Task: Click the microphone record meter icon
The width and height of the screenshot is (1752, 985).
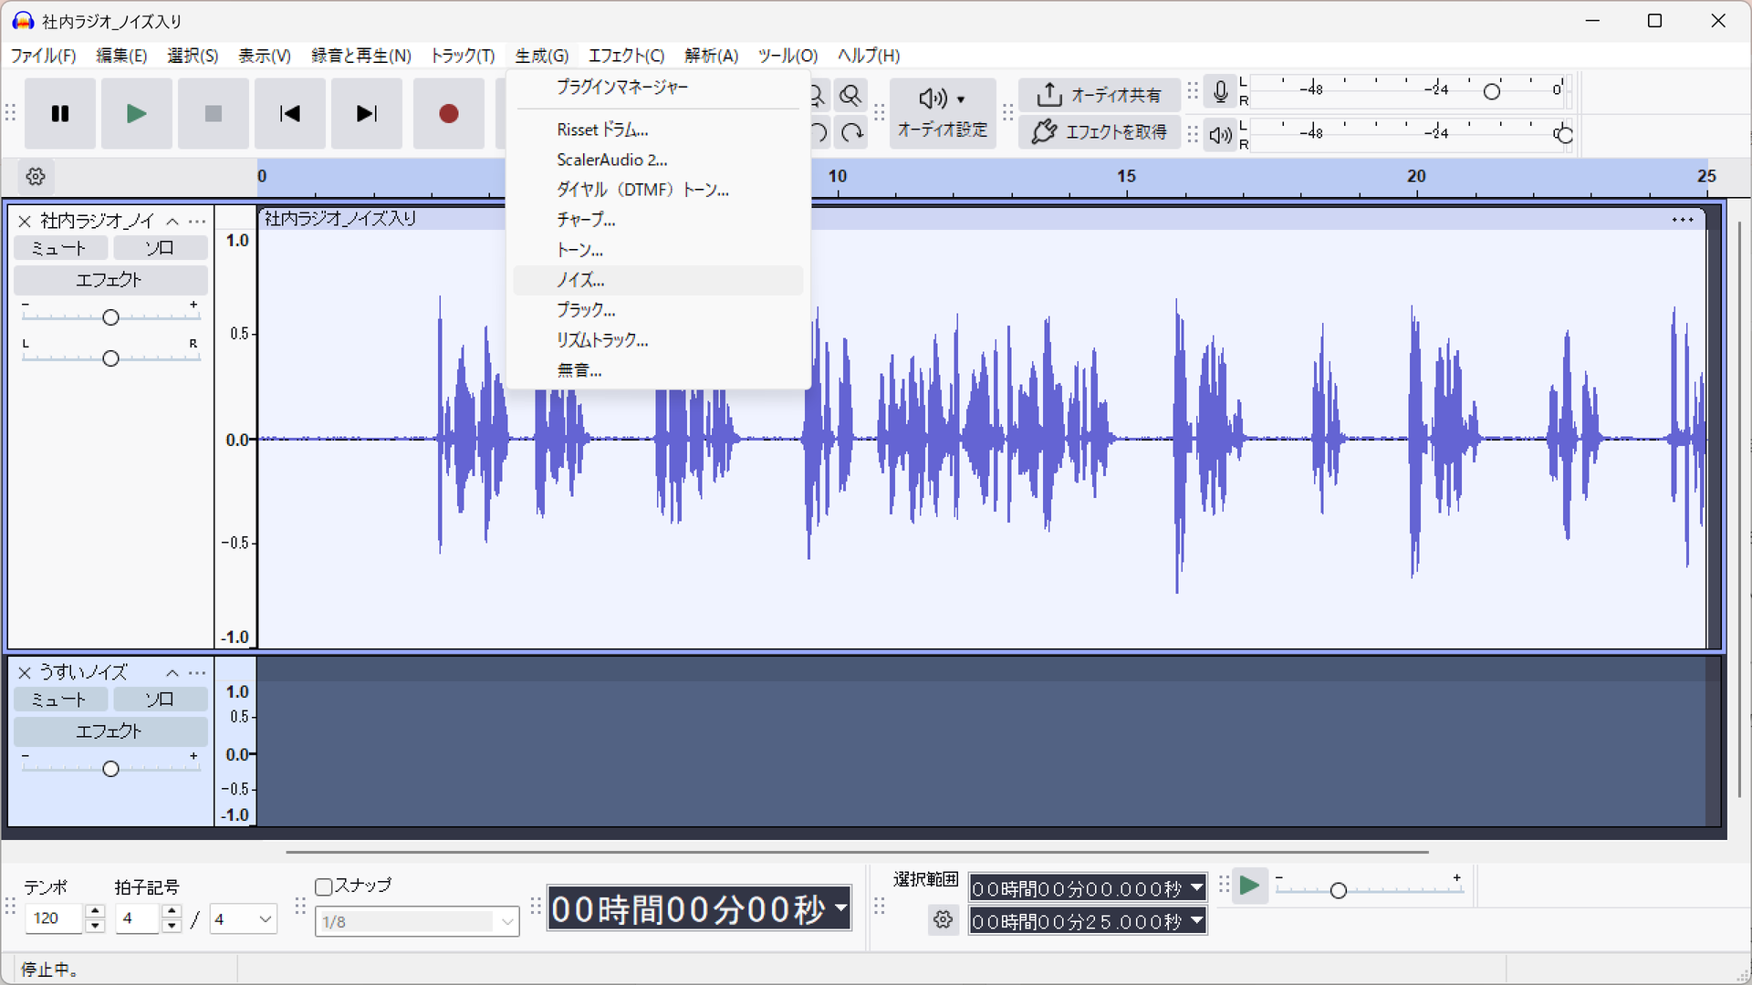Action: pos(1220,91)
